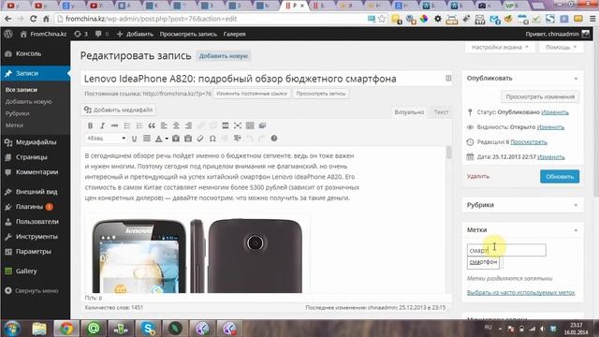Click the post title field
Screen dimensions: 599x337
pos(266,79)
